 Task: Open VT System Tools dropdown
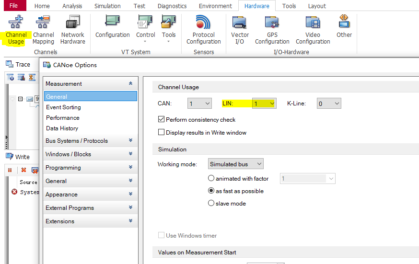(x=169, y=29)
